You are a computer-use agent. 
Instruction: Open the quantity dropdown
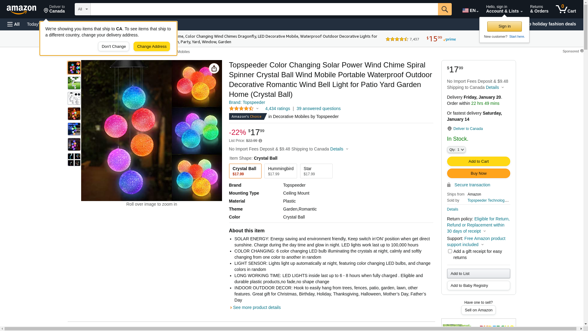pyautogui.click(x=456, y=150)
